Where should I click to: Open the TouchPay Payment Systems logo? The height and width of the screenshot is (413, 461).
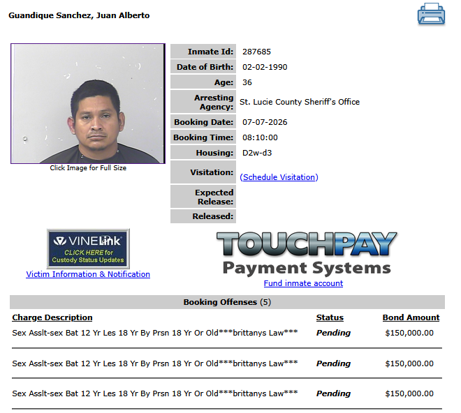307,253
